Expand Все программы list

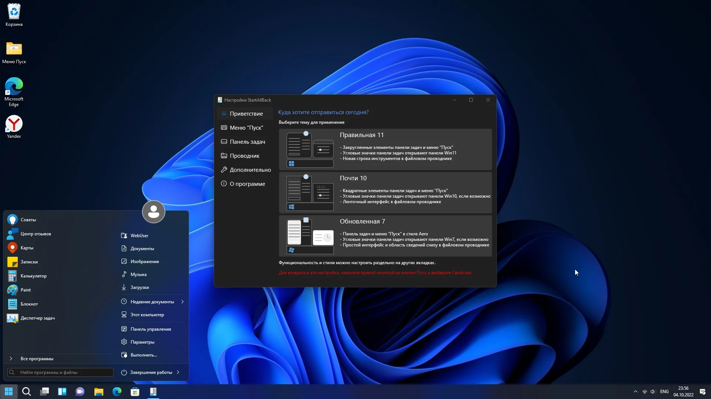click(37, 359)
